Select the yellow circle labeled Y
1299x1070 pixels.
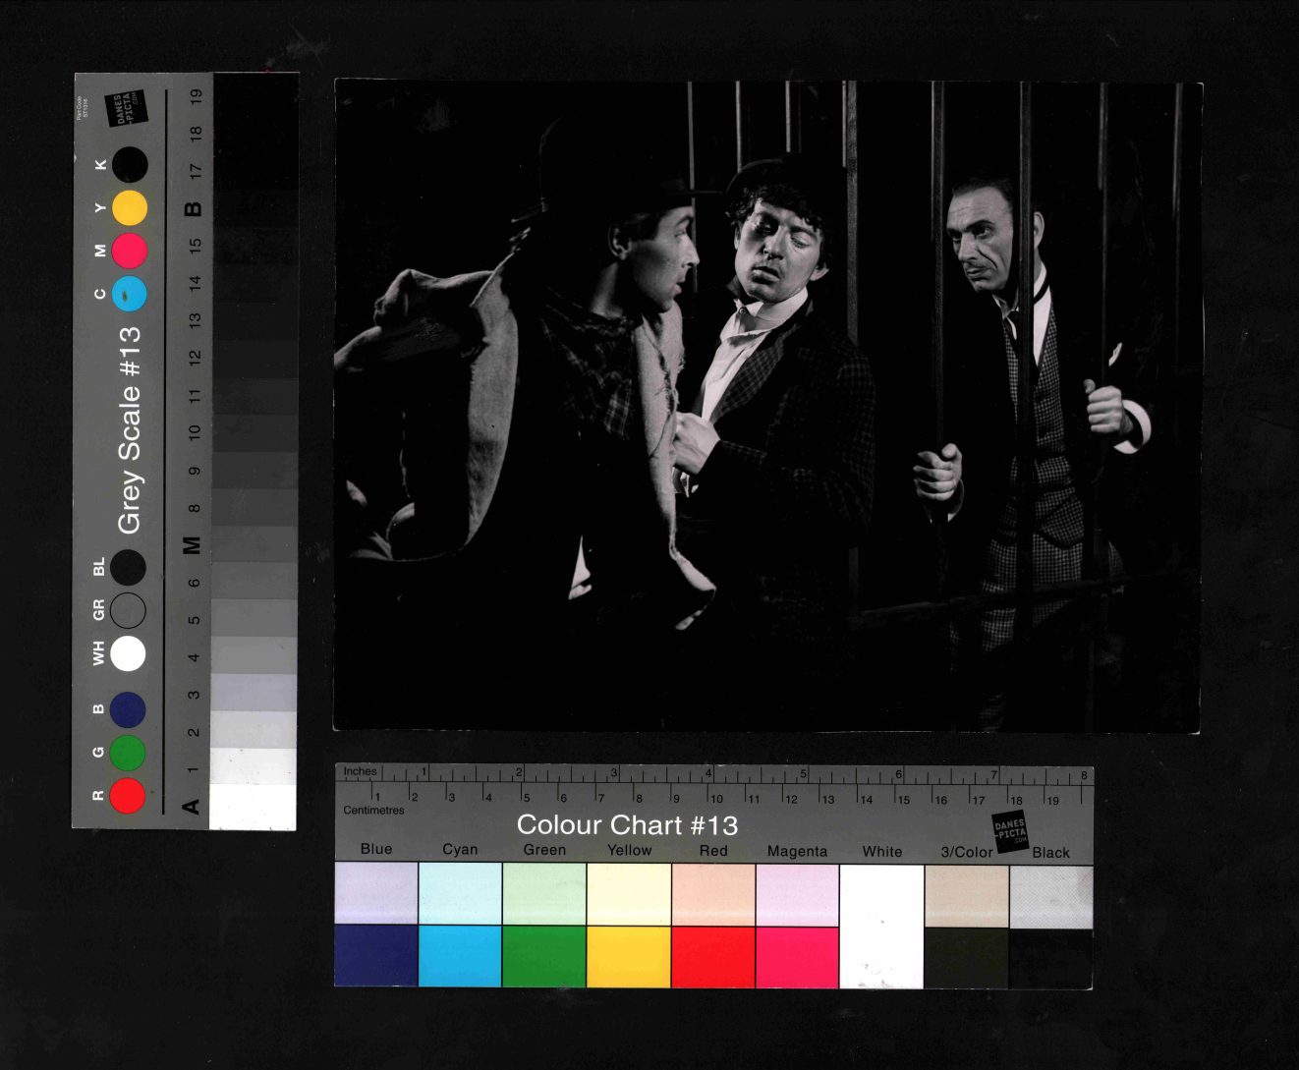[130, 208]
